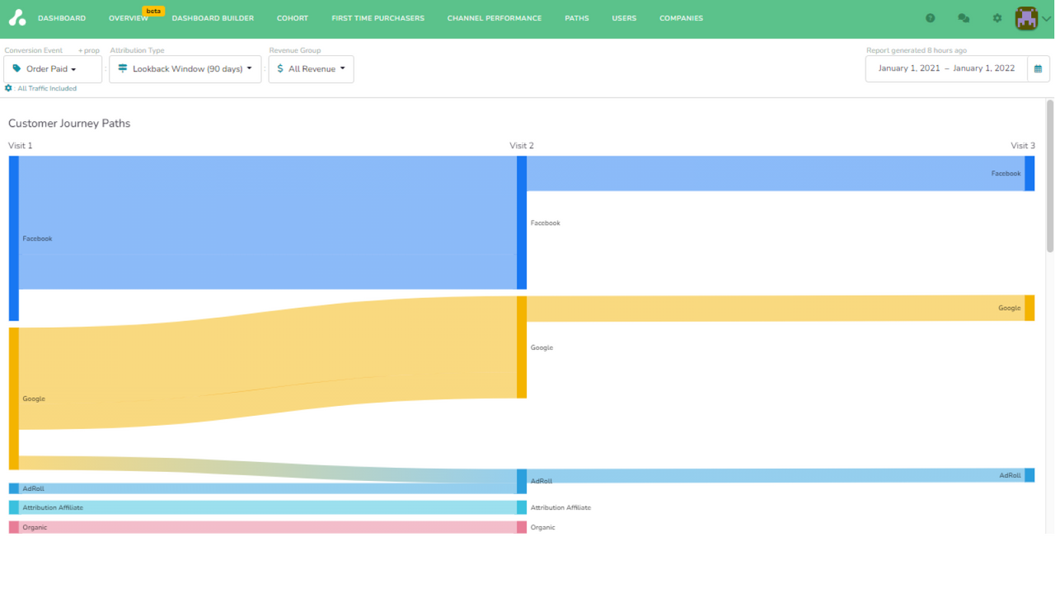
Task: Open settings via the gear icon
Action: 996,17
